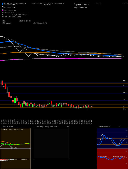Click the 'Stochastics: 46.6' readout
Image resolution: width=128 pixels, height=169 pixels.
pos(8,13)
